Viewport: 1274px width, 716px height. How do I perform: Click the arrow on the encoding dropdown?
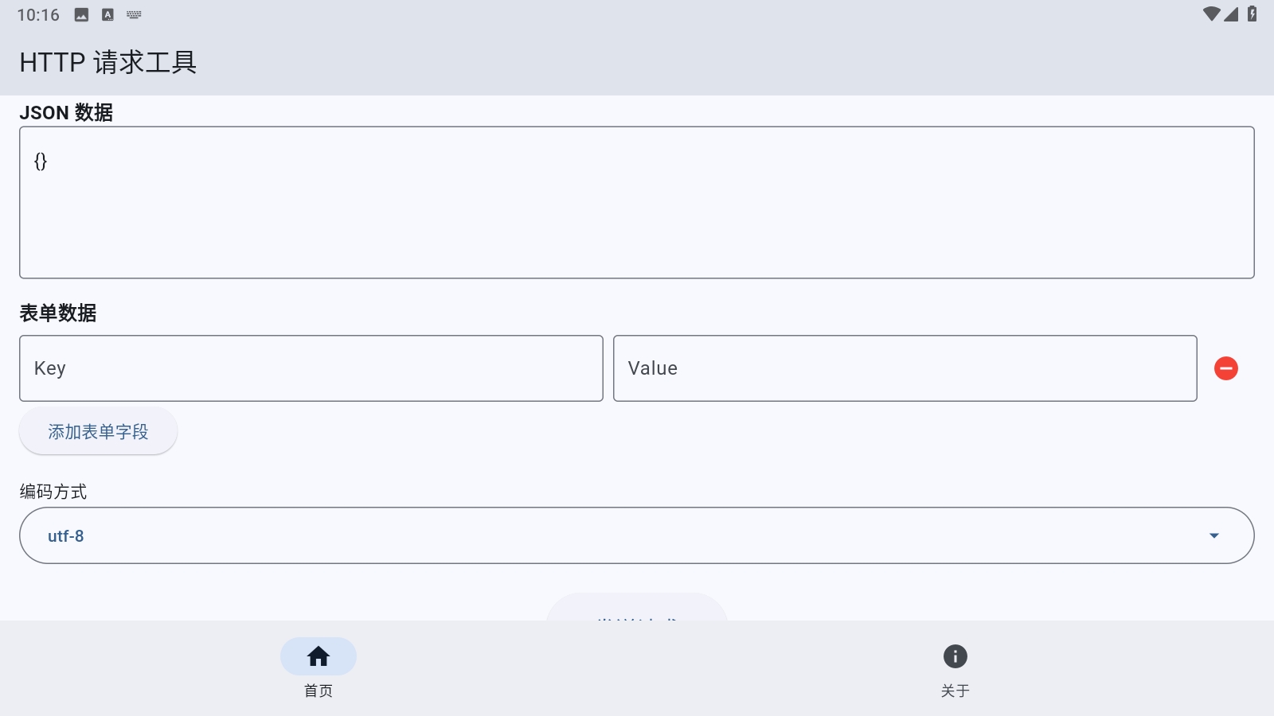coord(1214,535)
